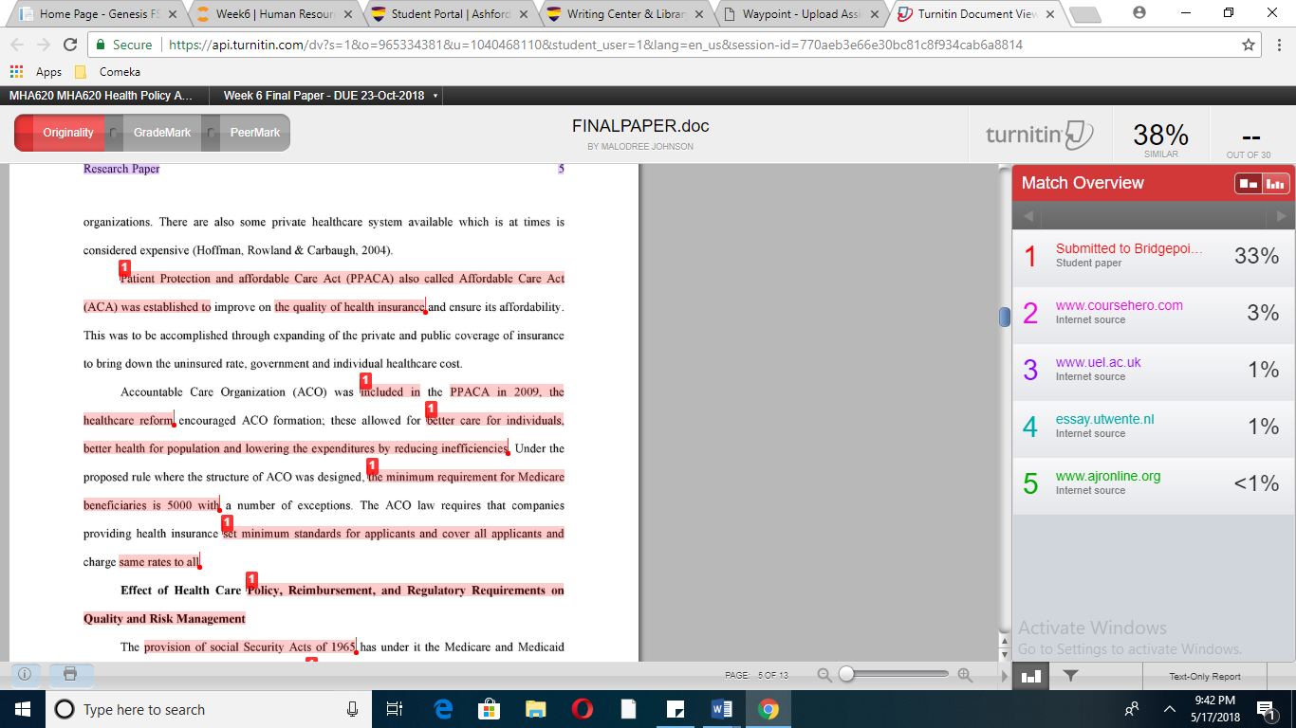This screenshot has width=1296, height=728.
Task: Click the Cortana search box
Action: pyautogui.click(x=209, y=709)
